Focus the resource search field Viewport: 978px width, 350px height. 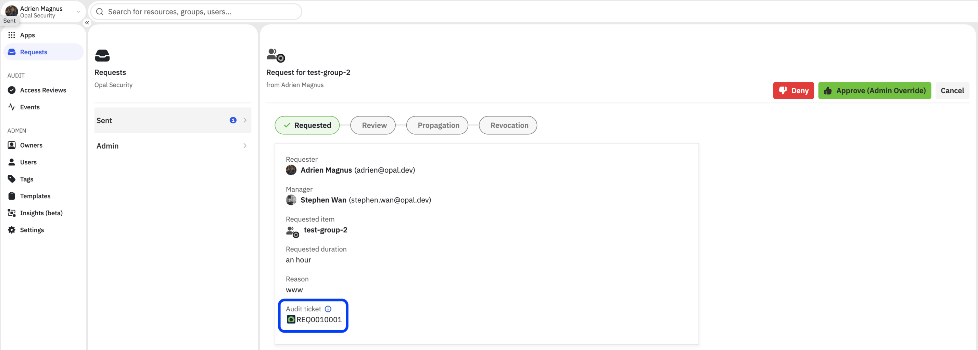tap(196, 12)
